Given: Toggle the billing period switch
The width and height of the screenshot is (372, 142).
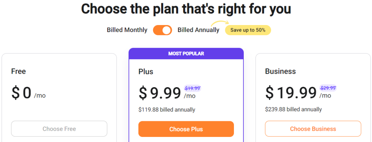Looking at the screenshot, I should tap(162, 30).
